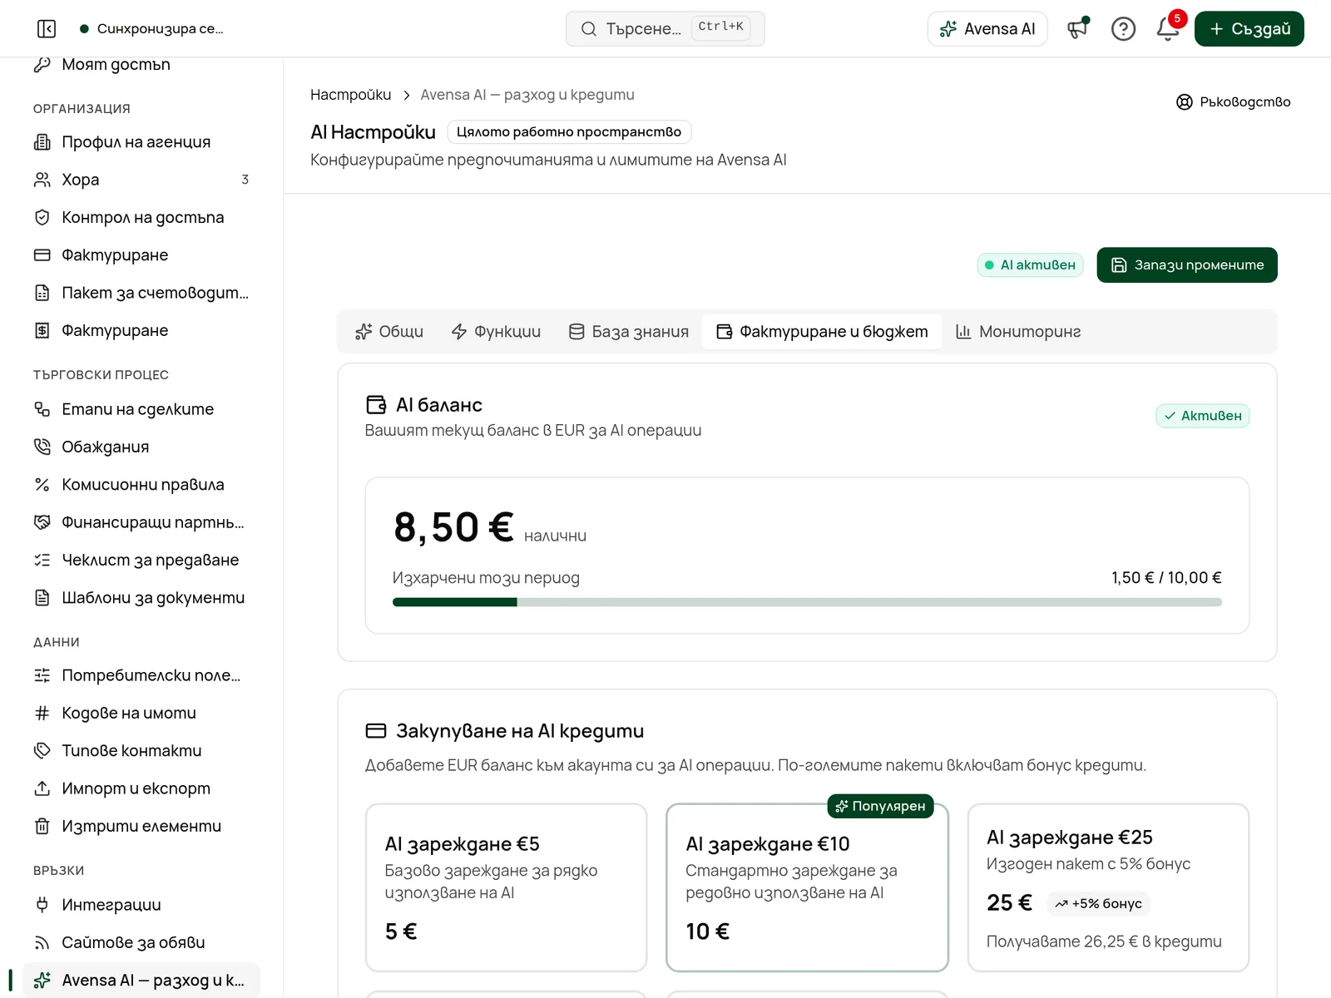
Task: Switch to the База знания tab
Action: [629, 332]
